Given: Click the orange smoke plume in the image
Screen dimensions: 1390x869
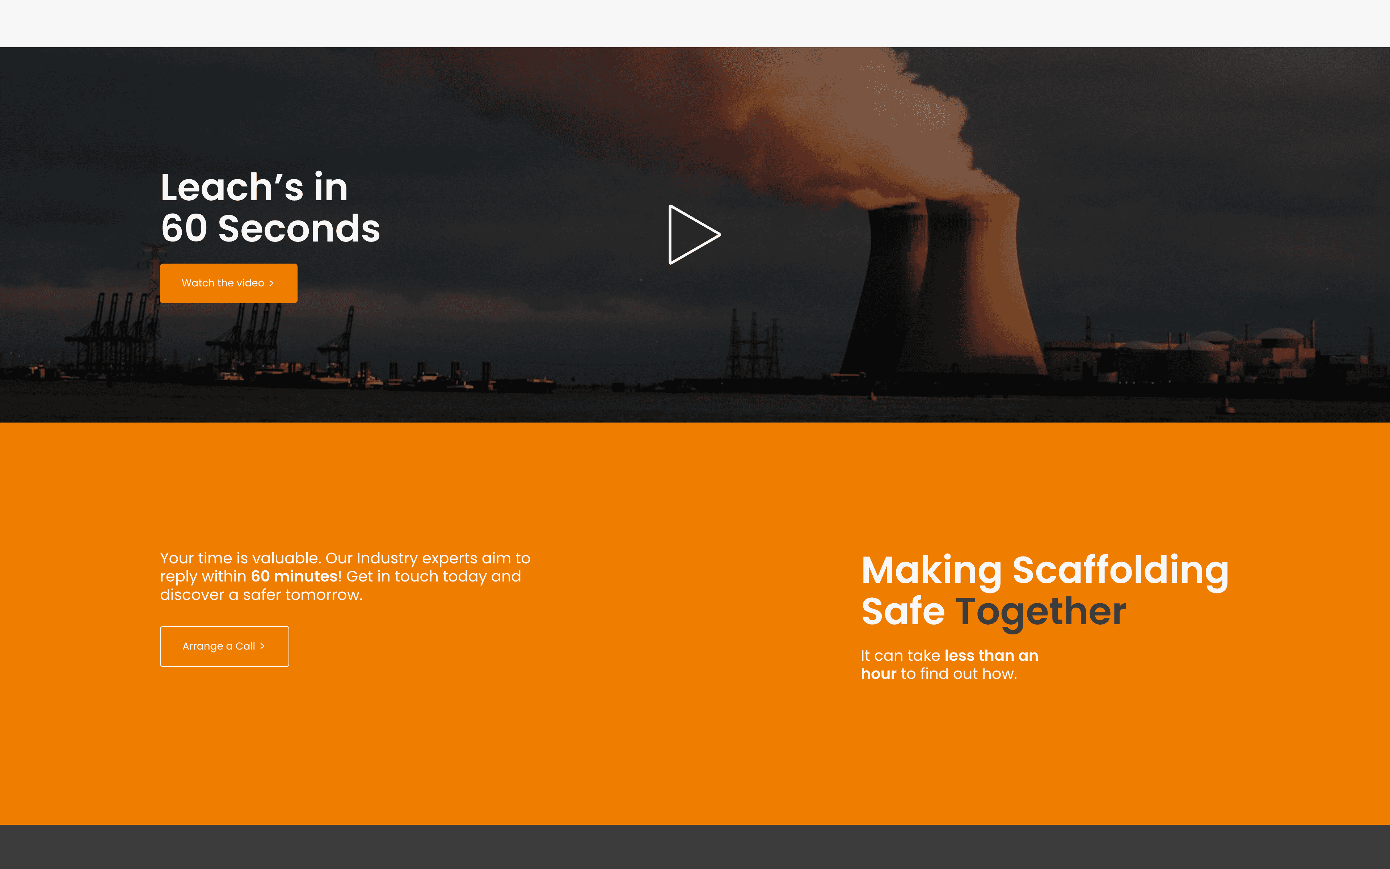Looking at the screenshot, I should (x=833, y=115).
